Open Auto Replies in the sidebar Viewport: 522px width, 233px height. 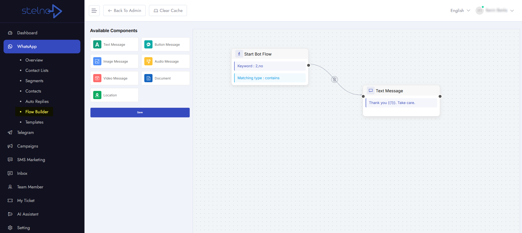pos(37,102)
